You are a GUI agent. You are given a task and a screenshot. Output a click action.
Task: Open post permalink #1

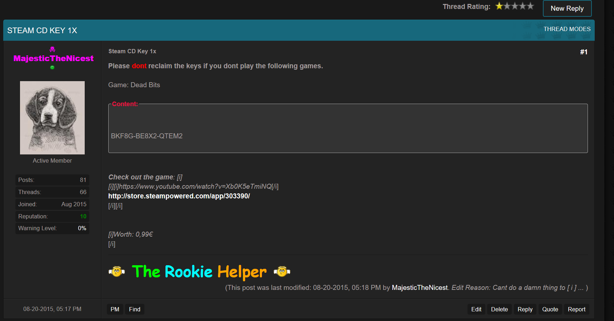point(584,52)
